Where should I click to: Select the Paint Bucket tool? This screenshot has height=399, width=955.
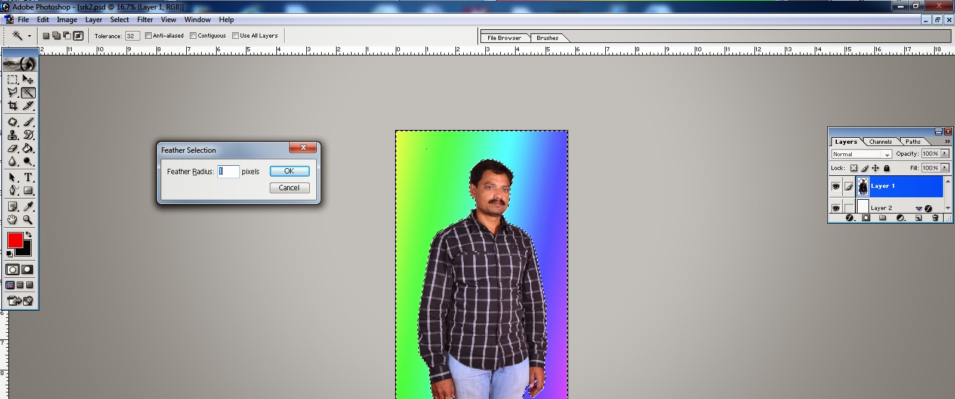point(28,148)
